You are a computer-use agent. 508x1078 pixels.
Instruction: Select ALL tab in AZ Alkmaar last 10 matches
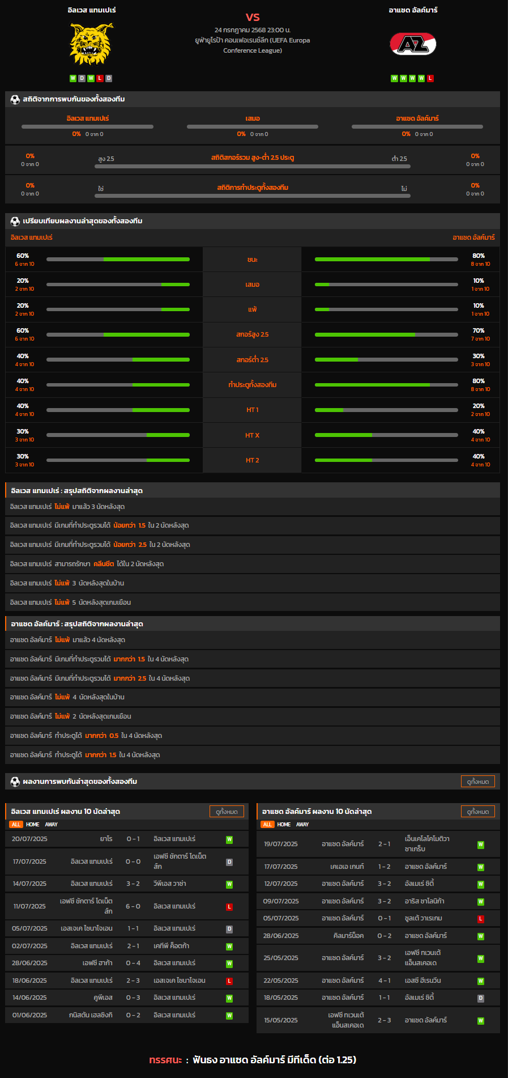(x=267, y=825)
